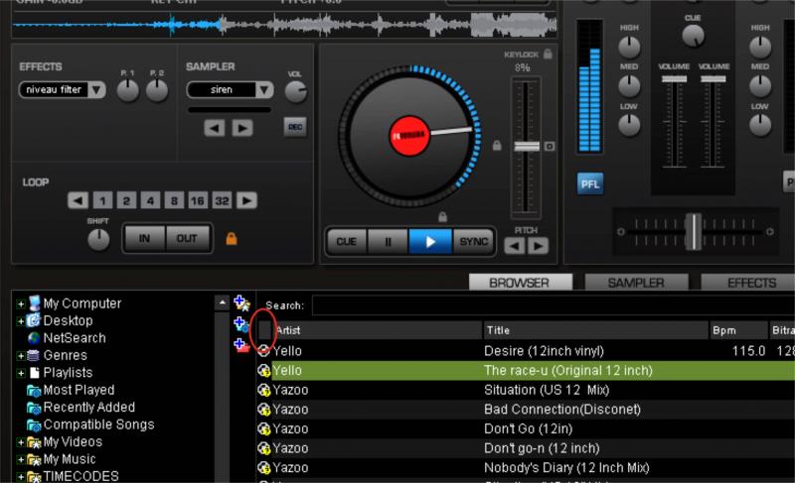
Task: Toggle the sampler REC button
Action: [295, 127]
